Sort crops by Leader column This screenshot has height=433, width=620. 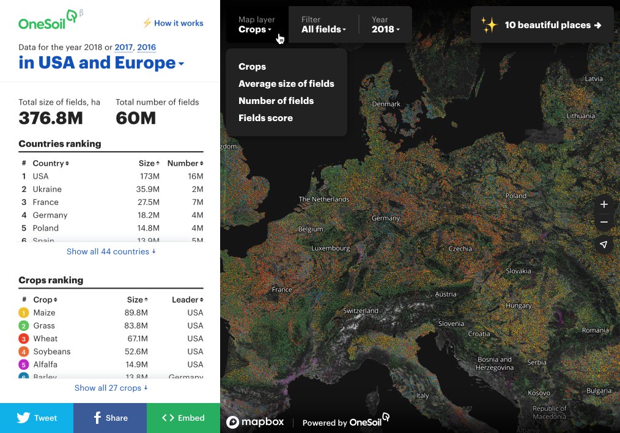[x=188, y=300]
